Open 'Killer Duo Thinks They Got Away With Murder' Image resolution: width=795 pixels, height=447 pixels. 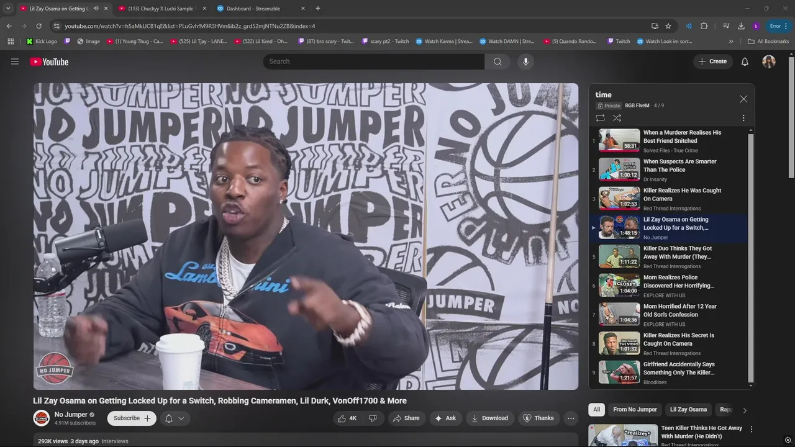(668, 256)
